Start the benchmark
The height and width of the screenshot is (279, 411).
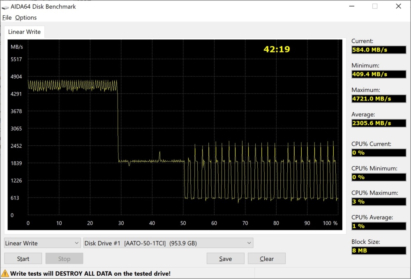tap(23, 258)
